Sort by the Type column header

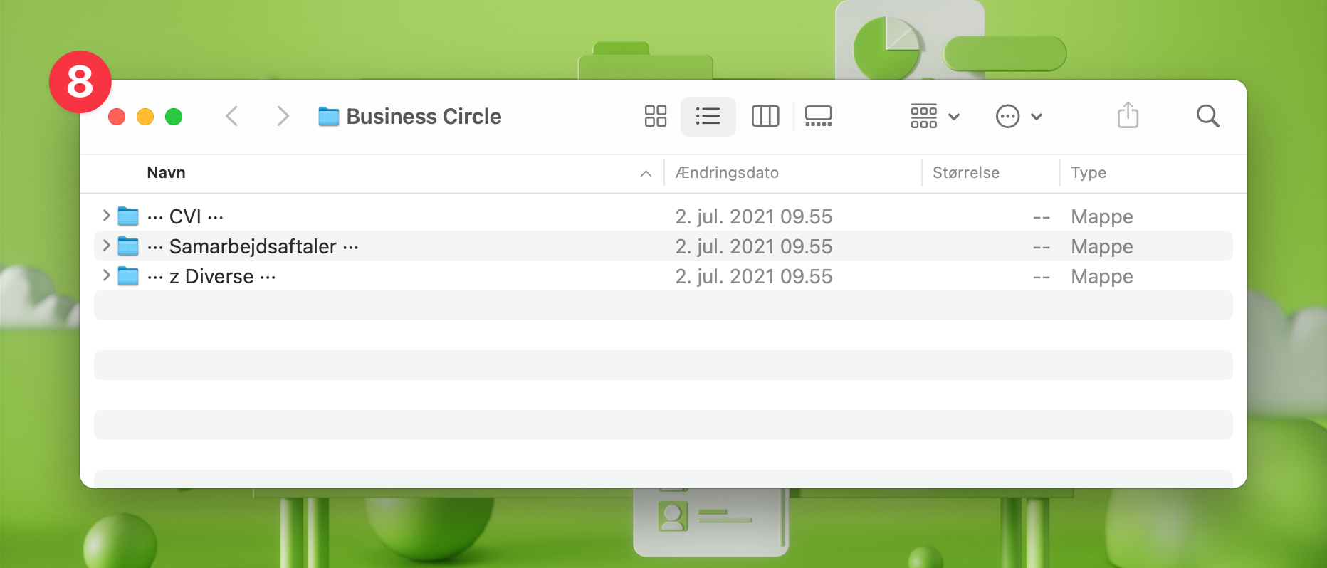coord(1088,173)
